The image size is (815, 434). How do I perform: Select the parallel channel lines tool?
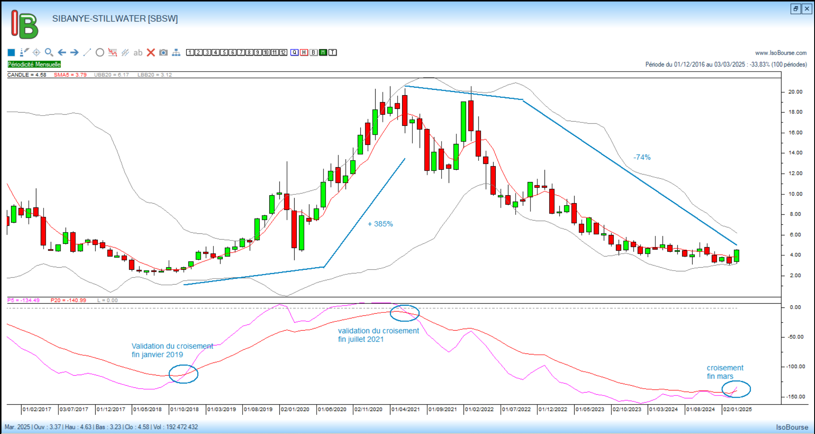(x=125, y=53)
